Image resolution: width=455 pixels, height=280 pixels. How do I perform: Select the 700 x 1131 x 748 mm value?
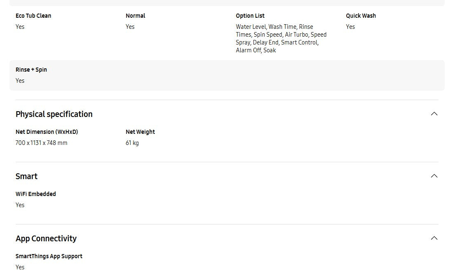pyautogui.click(x=41, y=143)
